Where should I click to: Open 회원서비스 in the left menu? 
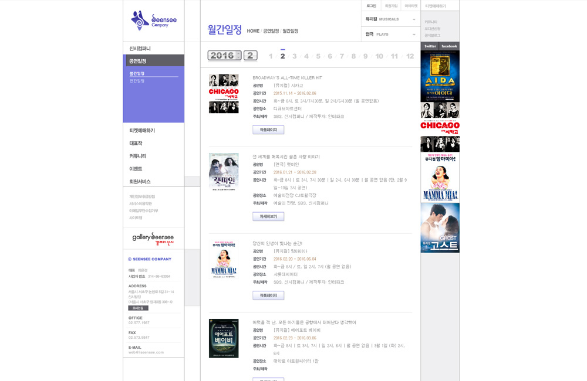point(140,181)
